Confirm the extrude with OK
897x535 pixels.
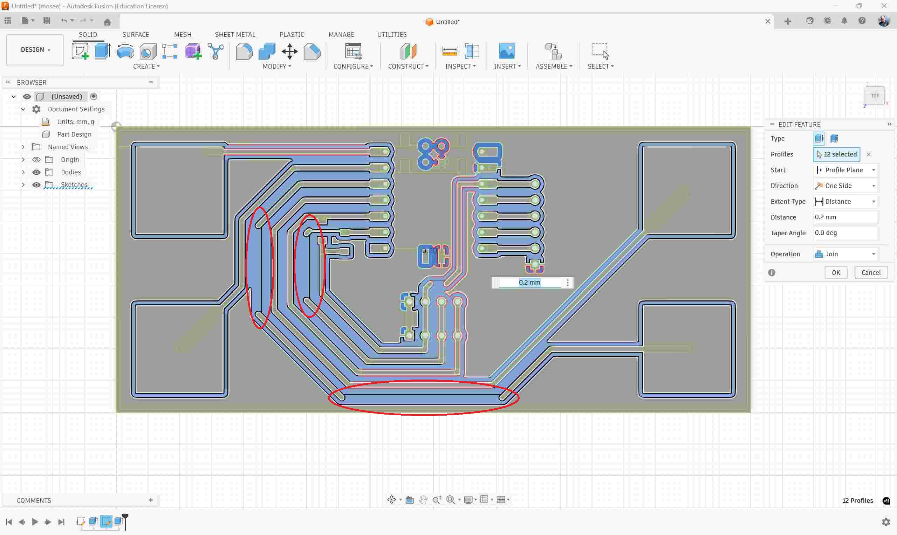pos(836,273)
